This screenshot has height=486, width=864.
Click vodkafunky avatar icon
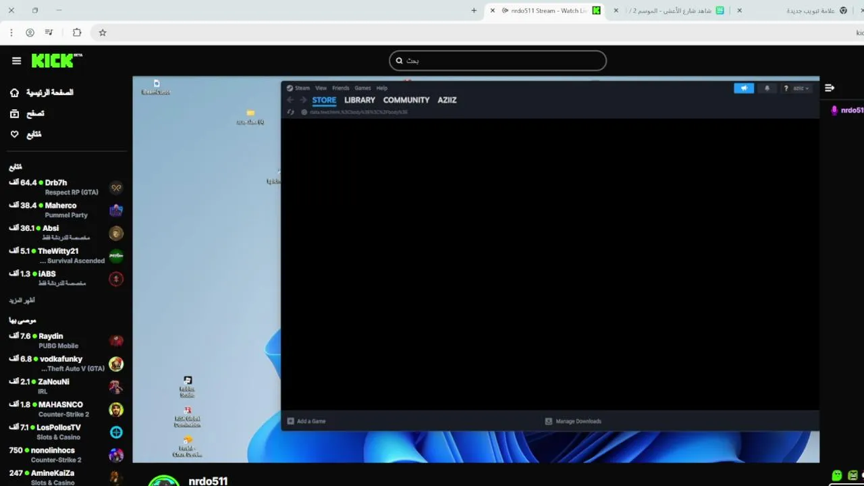point(116,364)
